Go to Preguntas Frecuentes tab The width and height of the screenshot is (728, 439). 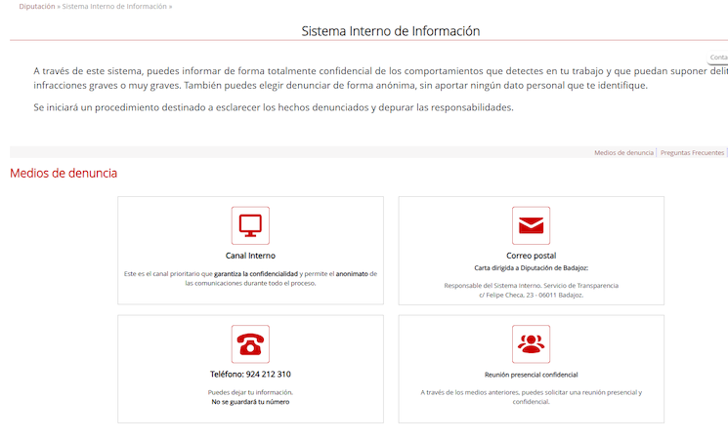coord(692,153)
